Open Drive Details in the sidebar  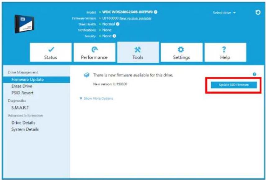[23, 122]
